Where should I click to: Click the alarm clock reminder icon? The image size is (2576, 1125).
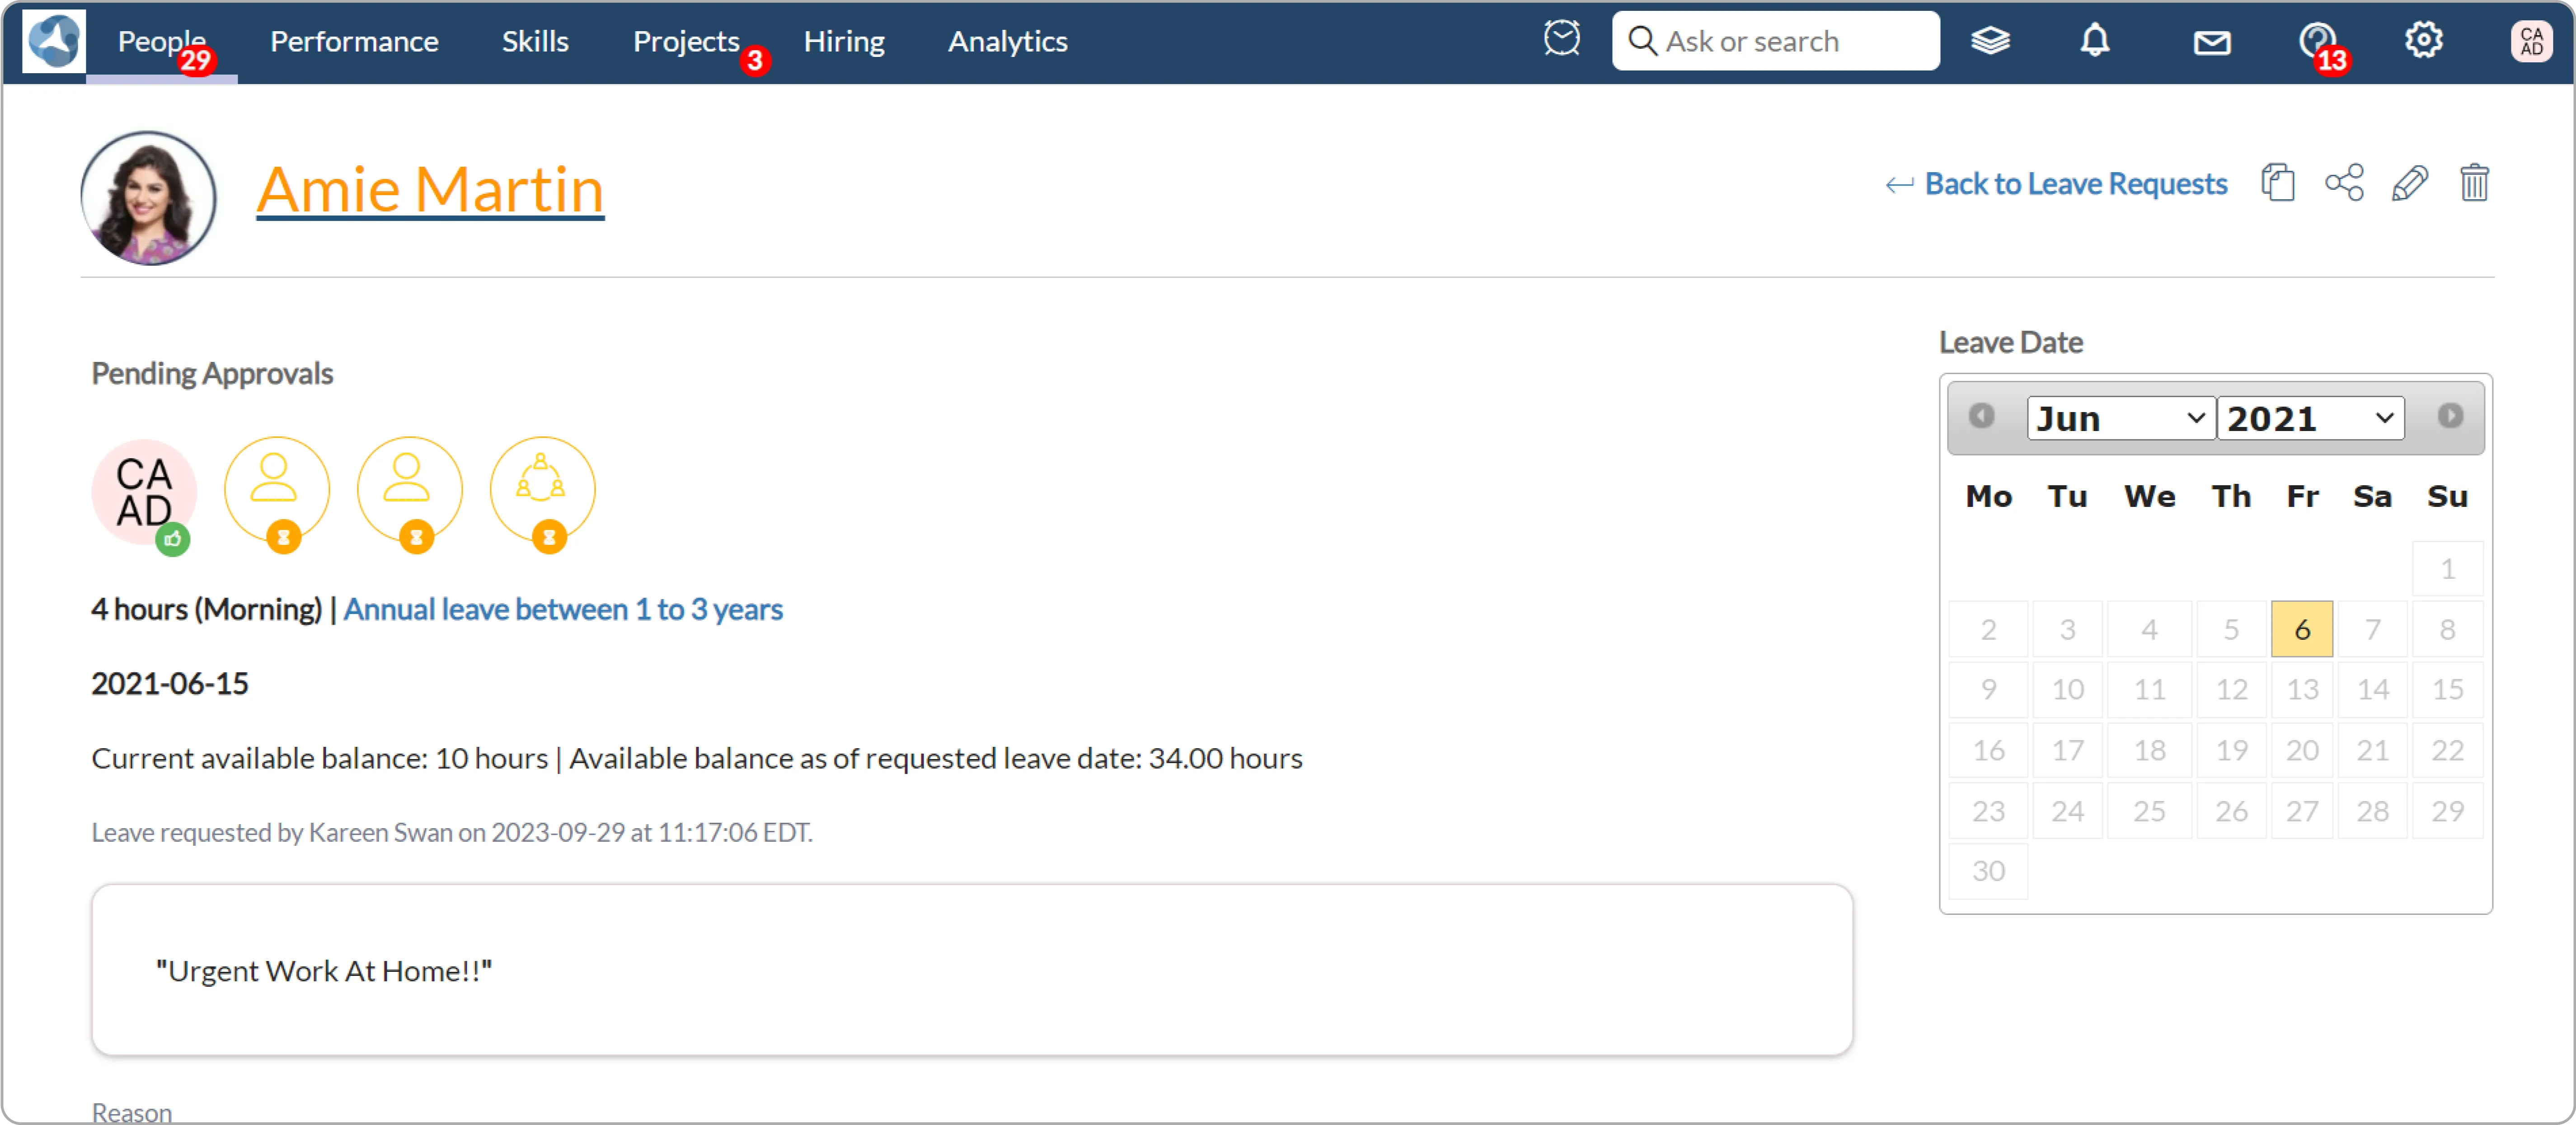pyautogui.click(x=1561, y=40)
